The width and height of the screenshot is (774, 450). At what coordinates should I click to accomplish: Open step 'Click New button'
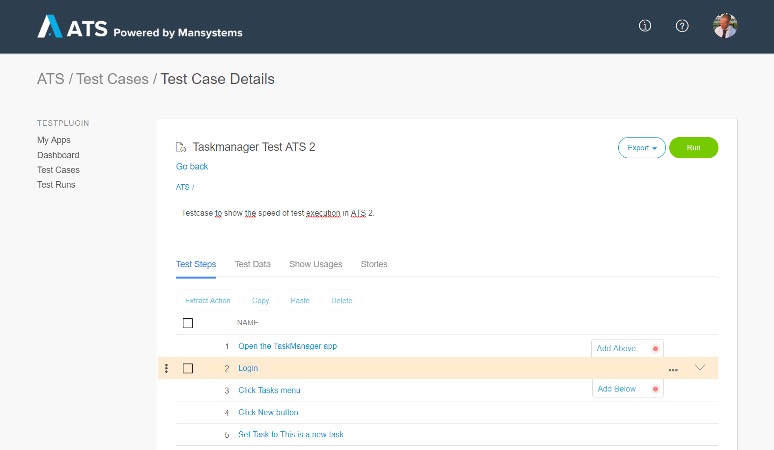(x=268, y=412)
